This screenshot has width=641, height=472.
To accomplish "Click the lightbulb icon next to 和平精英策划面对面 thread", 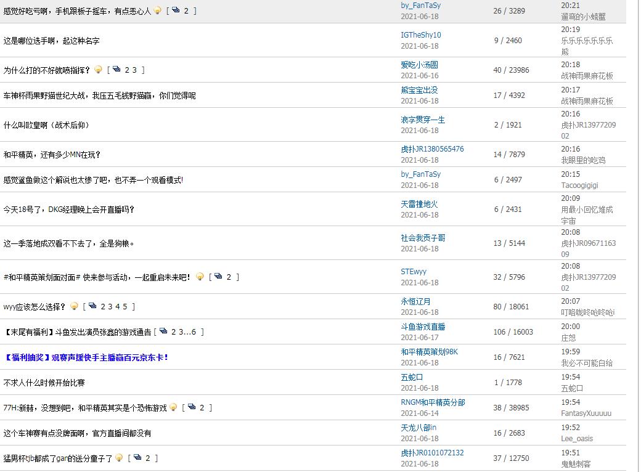I will pos(200,277).
